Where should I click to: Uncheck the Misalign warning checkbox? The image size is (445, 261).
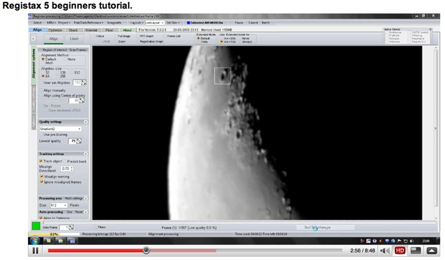[x=41, y=176]
